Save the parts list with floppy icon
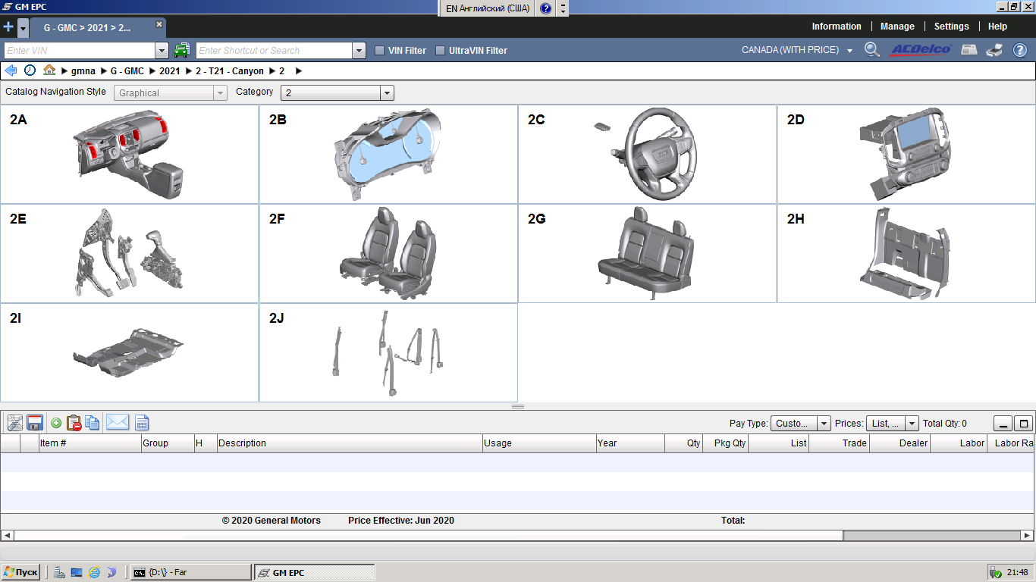 [34, 423]
